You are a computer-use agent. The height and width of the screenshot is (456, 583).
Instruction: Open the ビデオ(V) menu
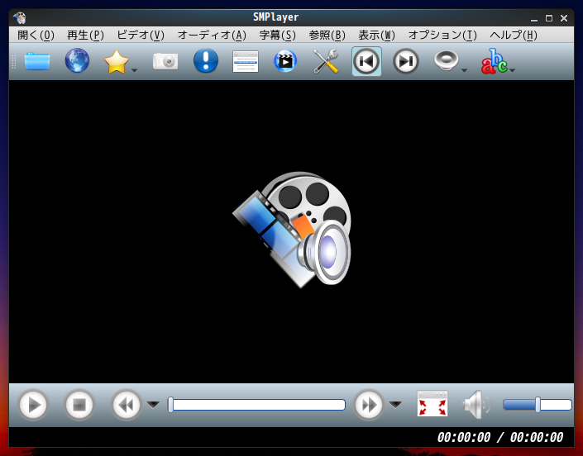(x=141, y=36)
